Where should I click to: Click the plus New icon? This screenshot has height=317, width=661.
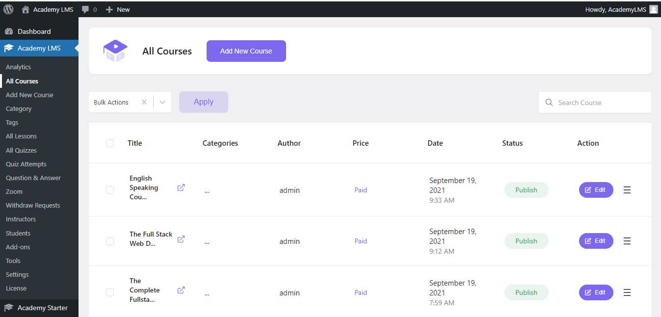point(109,9)
